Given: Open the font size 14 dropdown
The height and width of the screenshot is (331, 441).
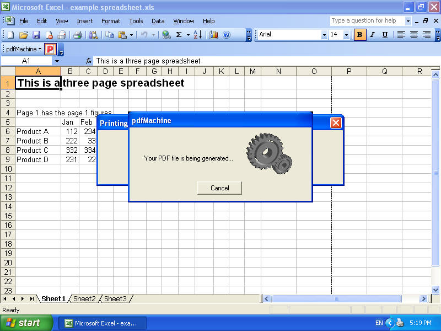Looking at the screenshot, I should 346,35.
